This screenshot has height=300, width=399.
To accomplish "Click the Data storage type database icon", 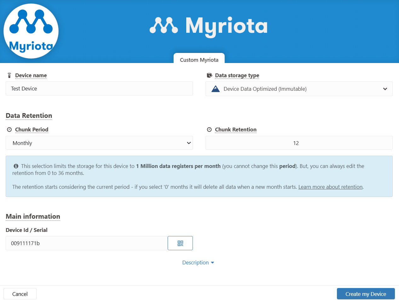I will [209, 76].
